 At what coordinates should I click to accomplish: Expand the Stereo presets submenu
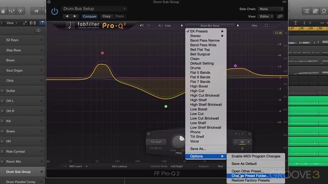[206, 36]
